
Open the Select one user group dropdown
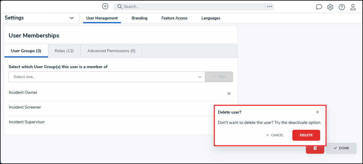(107, 77)
